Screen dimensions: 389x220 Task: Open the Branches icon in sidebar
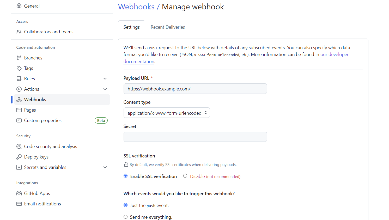pyautogui.click(x=19, y=58)
